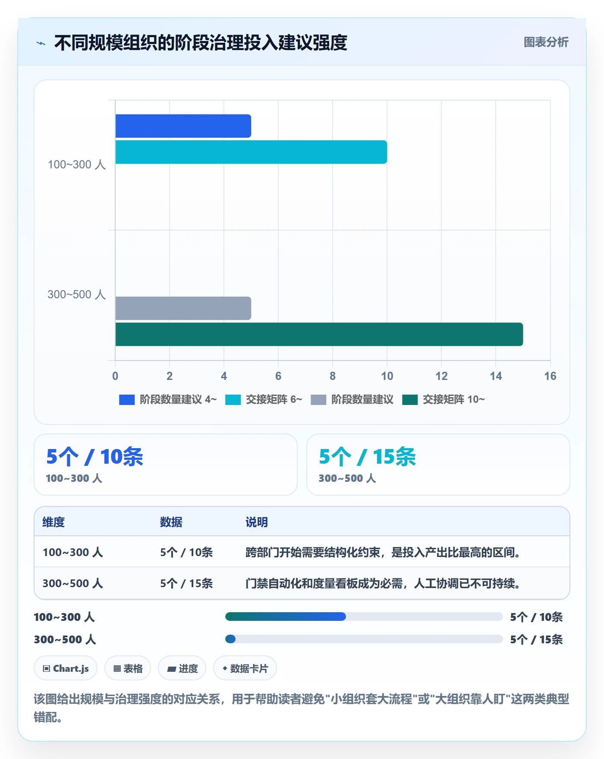This screenshot has width=604, height=759.
Task: Click the 图表分析 label in header
Action: (546, 42)
